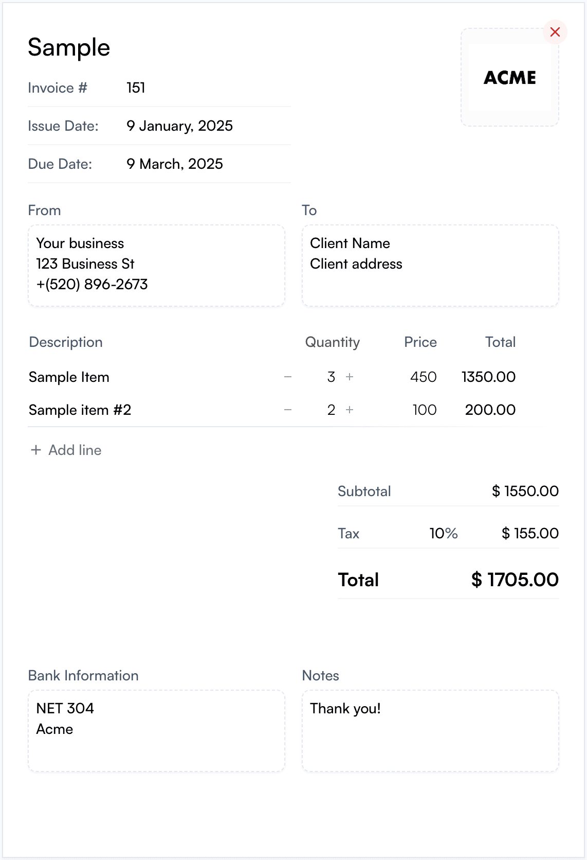
Task: Edit the price 450 of Sample Item
Action: pos(423,377)
